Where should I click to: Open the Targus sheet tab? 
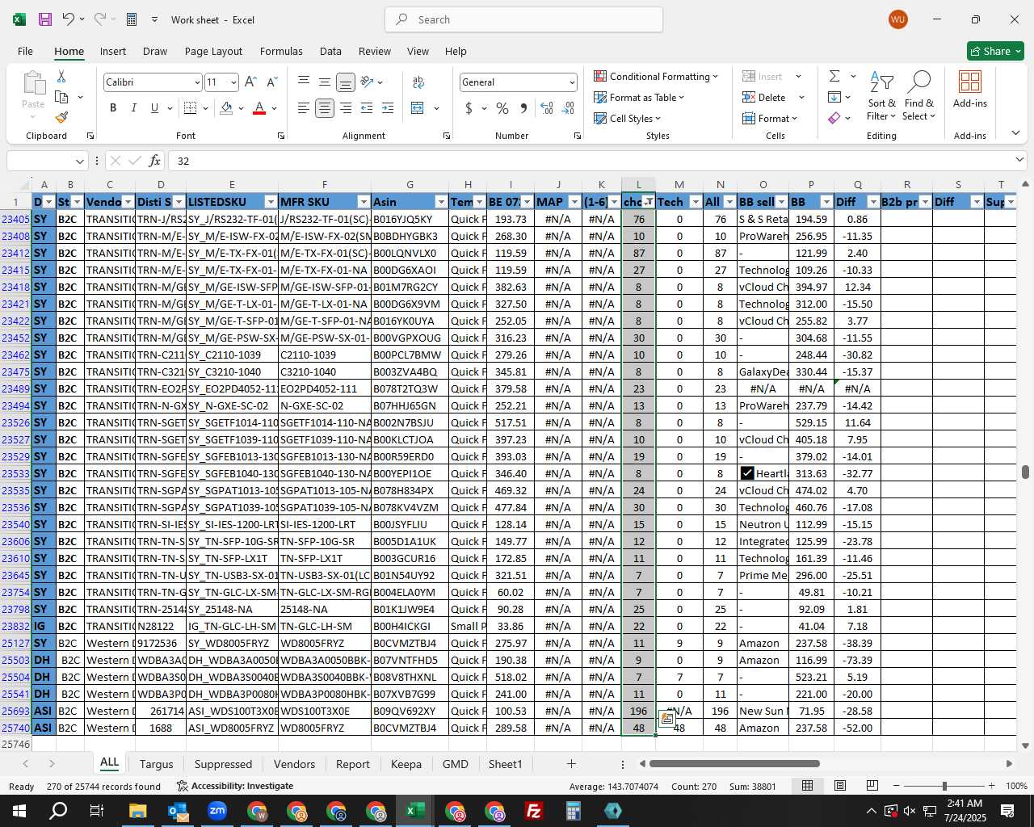point(156,764)
